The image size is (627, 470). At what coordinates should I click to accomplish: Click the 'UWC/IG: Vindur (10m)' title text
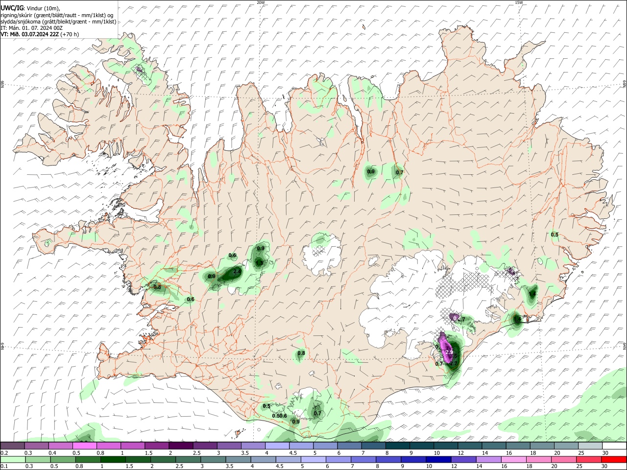pos(30,8)
